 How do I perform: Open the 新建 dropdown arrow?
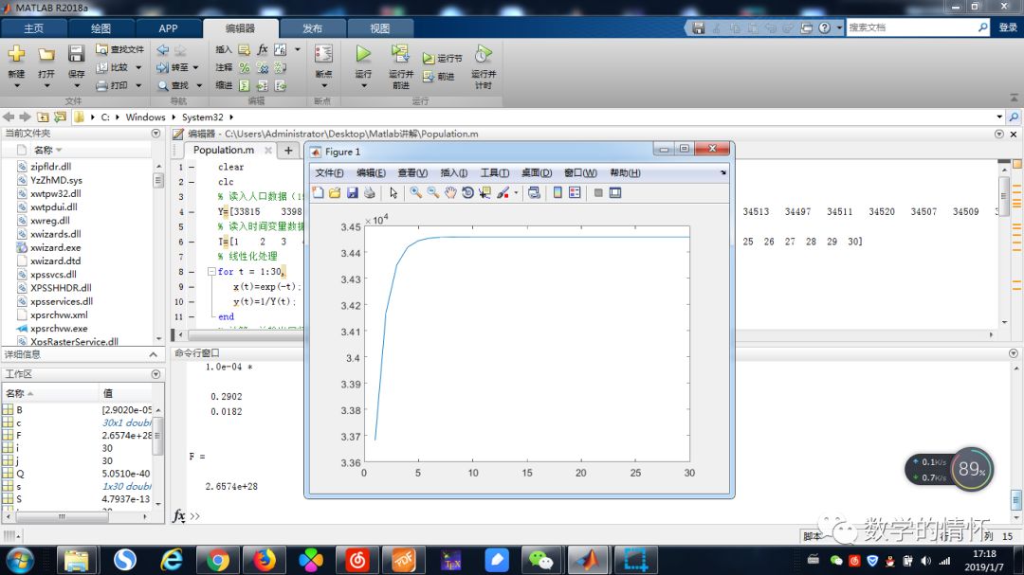pos(16,85)
